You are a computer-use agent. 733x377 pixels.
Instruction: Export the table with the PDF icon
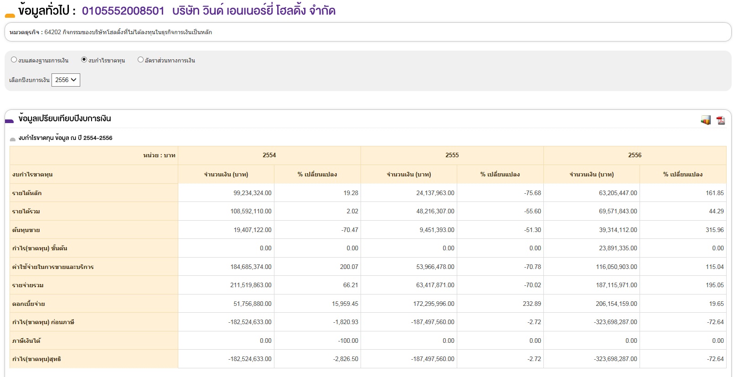tap(721, 120)
